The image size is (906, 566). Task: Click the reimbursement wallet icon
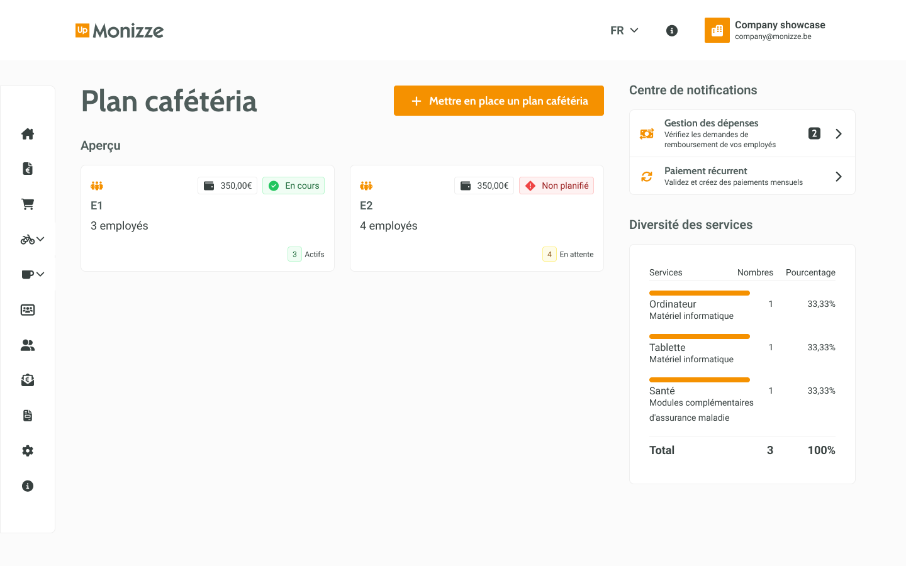click(27, 380)
